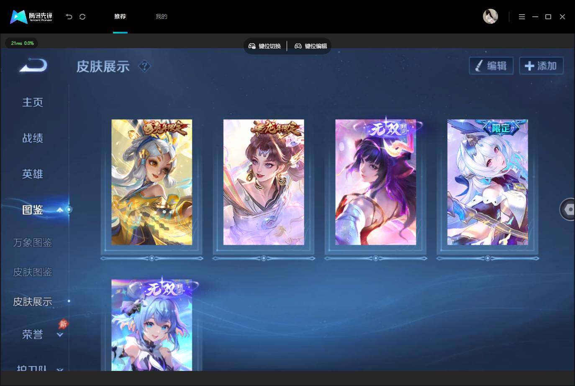Open the brown-haired dragon year skin card
Viewport: 575px width, 386px height.
(x=264, y=182)
